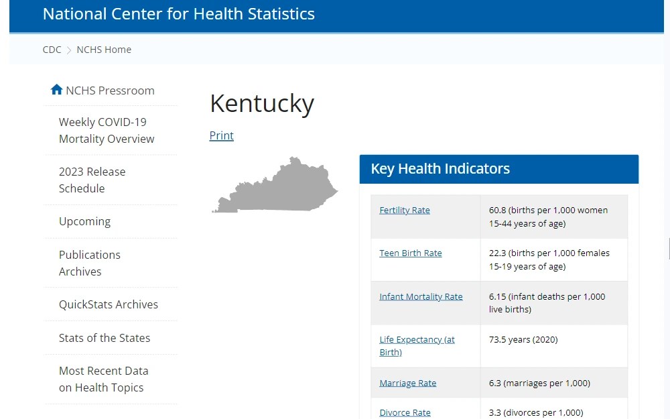Click the home icon beside NCHS Pressroom
The width and height of the screenshot is (670, 419).
click(x=56, y=88)
